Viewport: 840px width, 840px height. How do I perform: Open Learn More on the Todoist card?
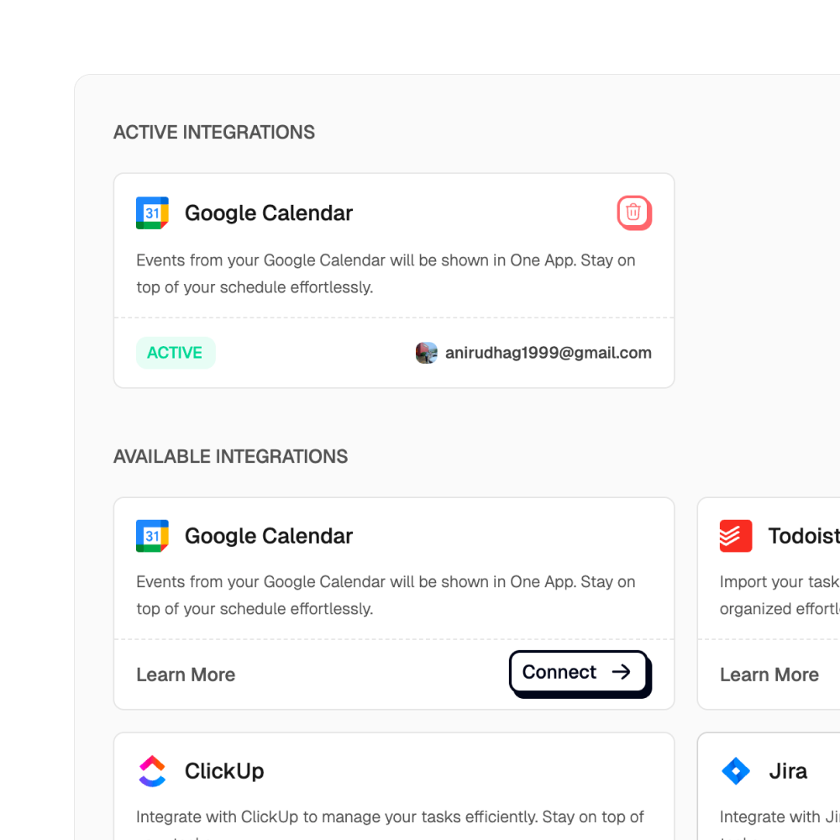point(769,675)
